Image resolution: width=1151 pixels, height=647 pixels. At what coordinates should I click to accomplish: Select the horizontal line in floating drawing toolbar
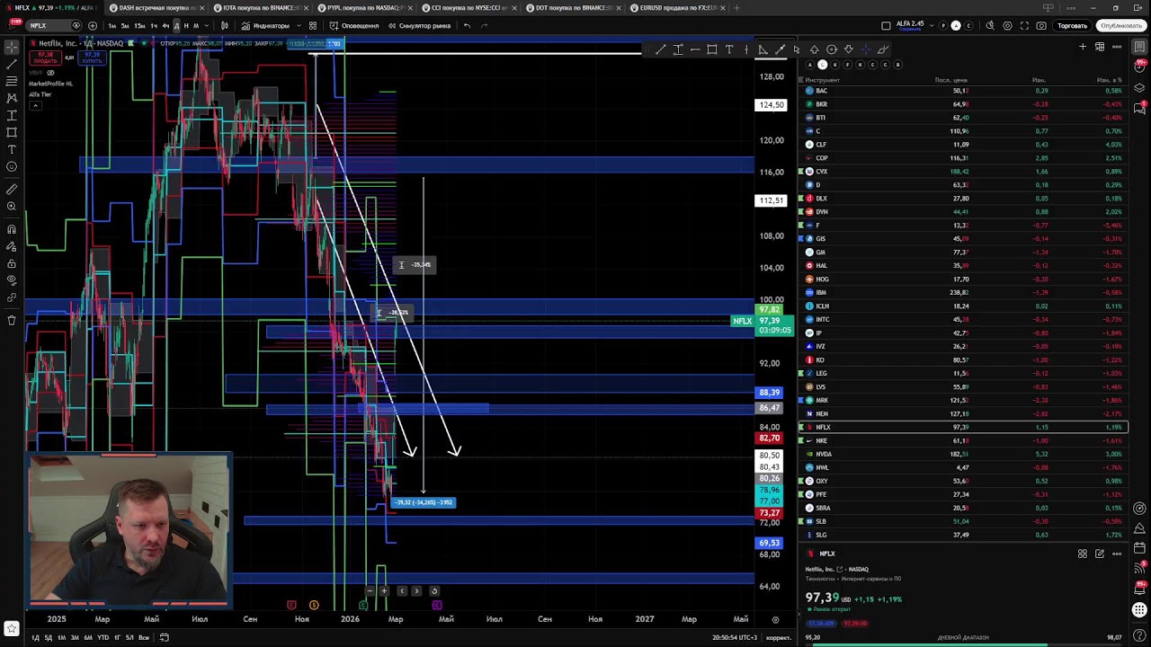[695, 49]
